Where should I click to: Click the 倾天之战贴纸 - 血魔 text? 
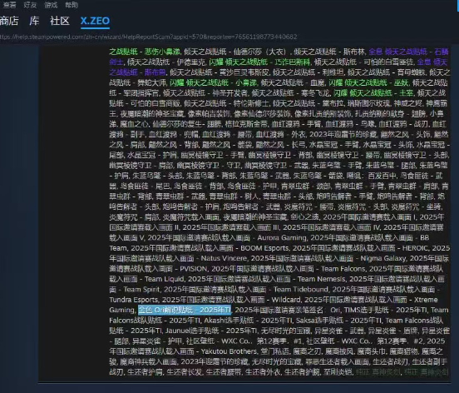(x=293, y=82)
